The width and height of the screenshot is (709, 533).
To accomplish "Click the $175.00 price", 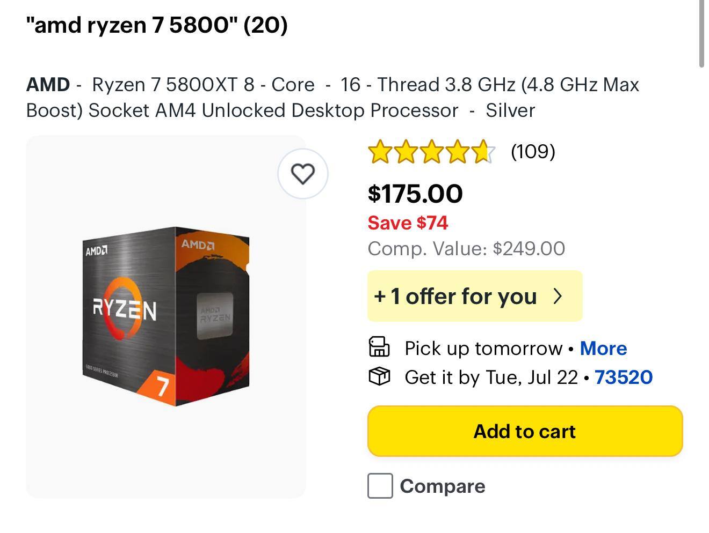I will tap(415, 194).
